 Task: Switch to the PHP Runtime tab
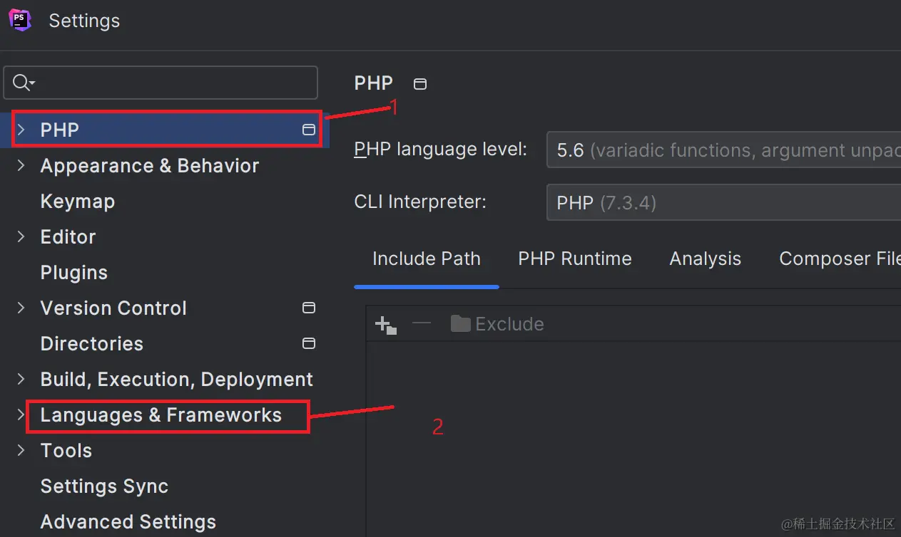(574, 259)
